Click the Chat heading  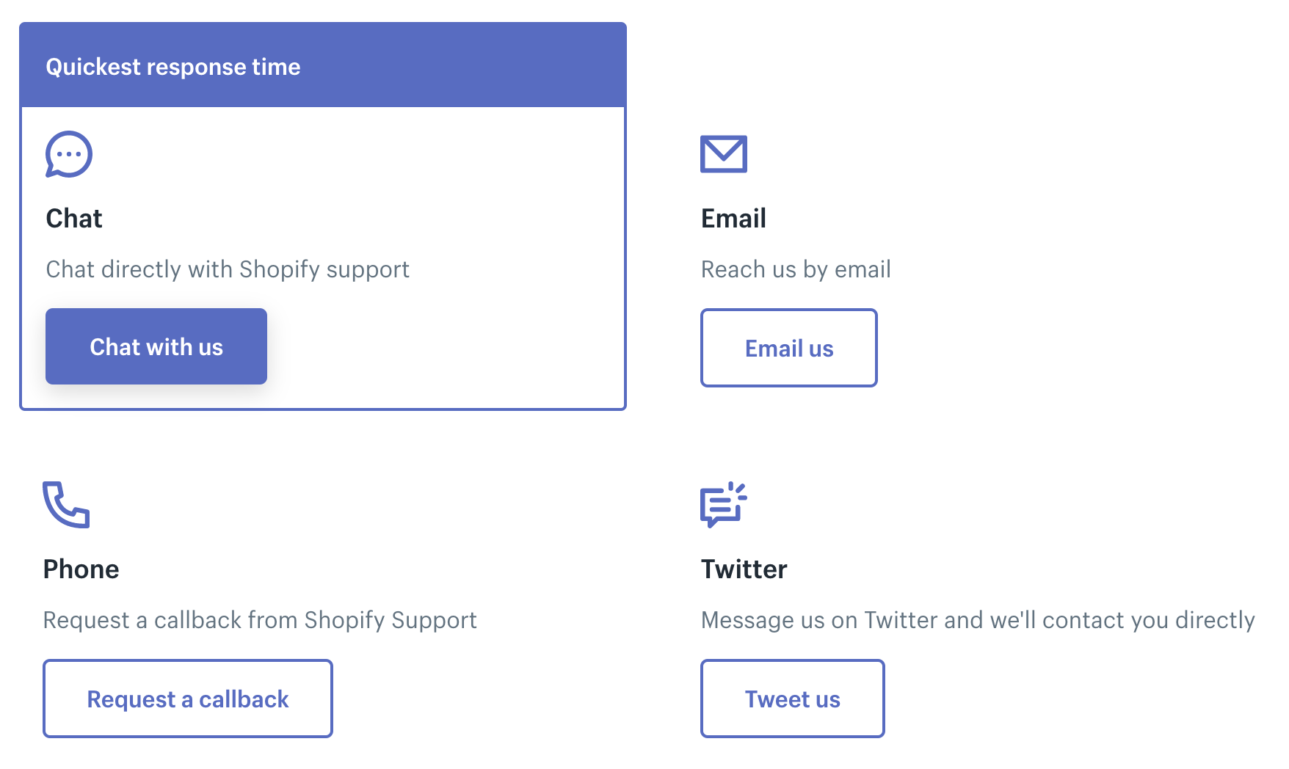(74, 219)
